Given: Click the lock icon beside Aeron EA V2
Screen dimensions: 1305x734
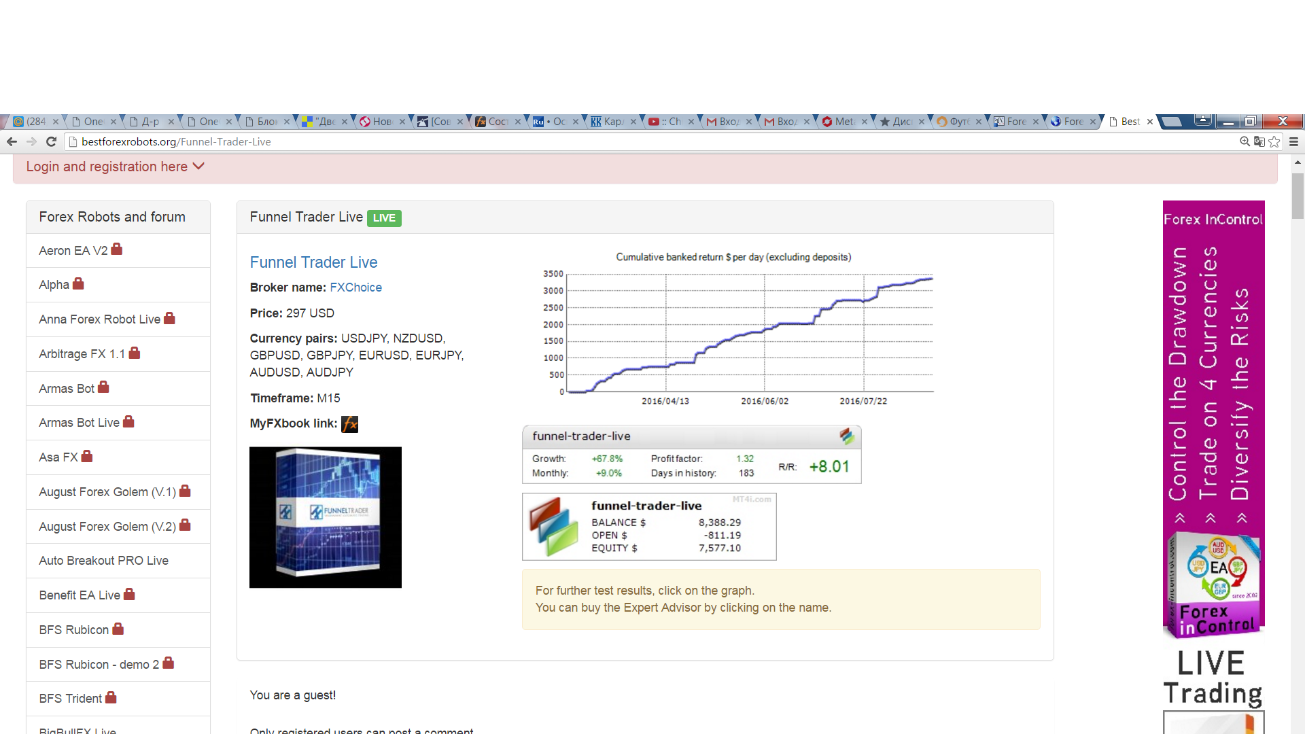Looking at the screenshot, I should pos(117,249).
